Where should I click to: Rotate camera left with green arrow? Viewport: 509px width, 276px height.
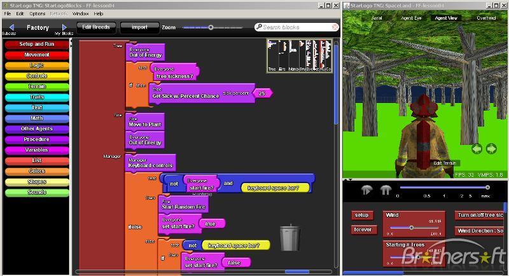coord(477,149)
